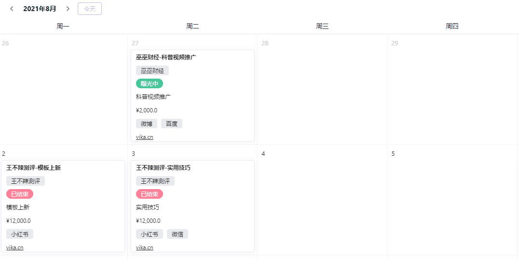Open the 2021年8月 month label
519x260 pixels.
[x=40, y=9]
